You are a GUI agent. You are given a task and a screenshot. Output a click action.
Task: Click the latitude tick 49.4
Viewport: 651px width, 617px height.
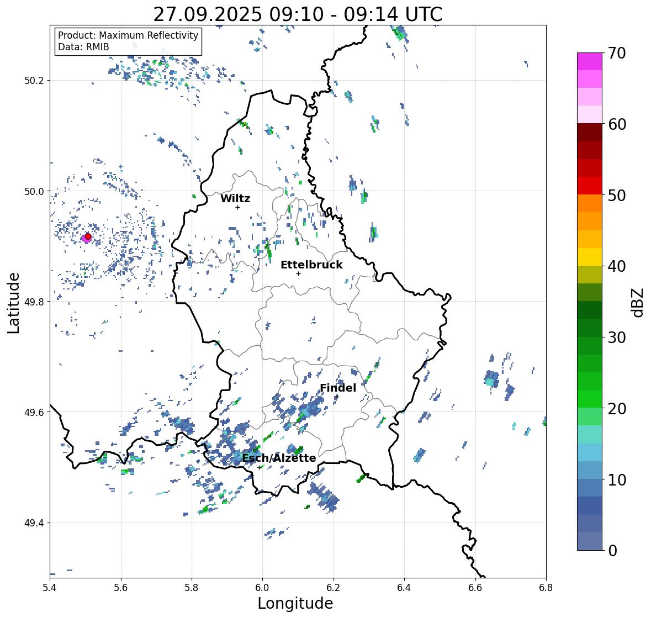click(x=34, y=523)
